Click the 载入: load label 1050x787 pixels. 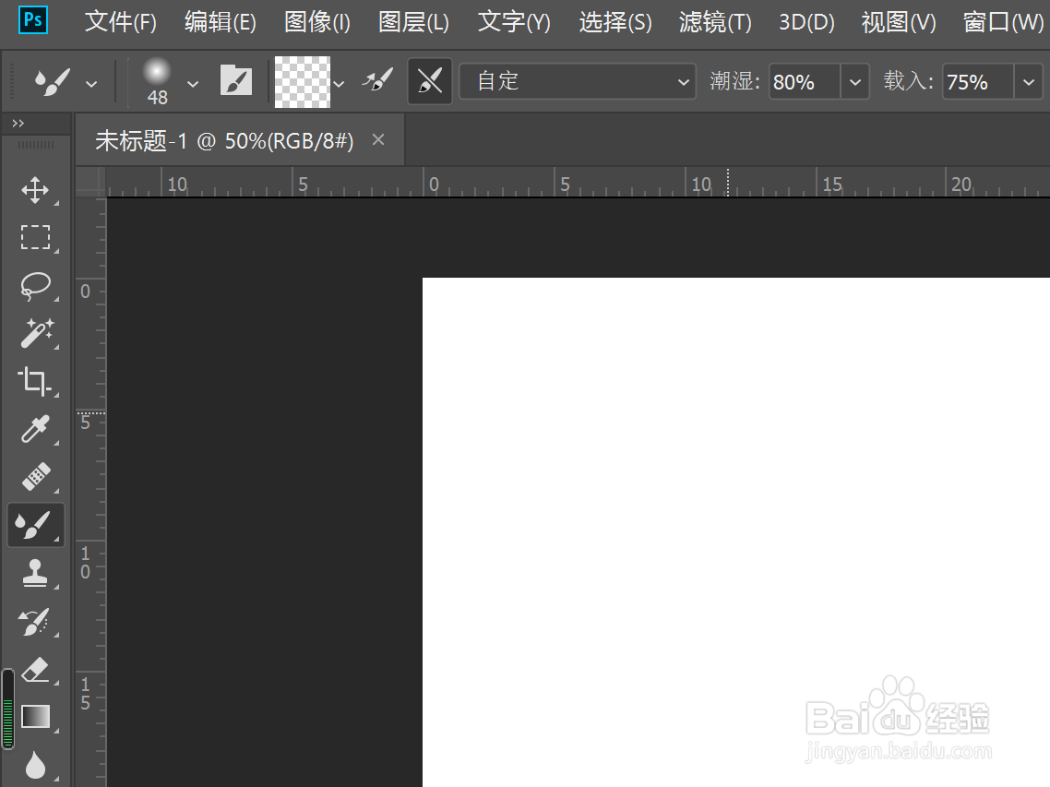pyautogui.click(x=908, y=82)
